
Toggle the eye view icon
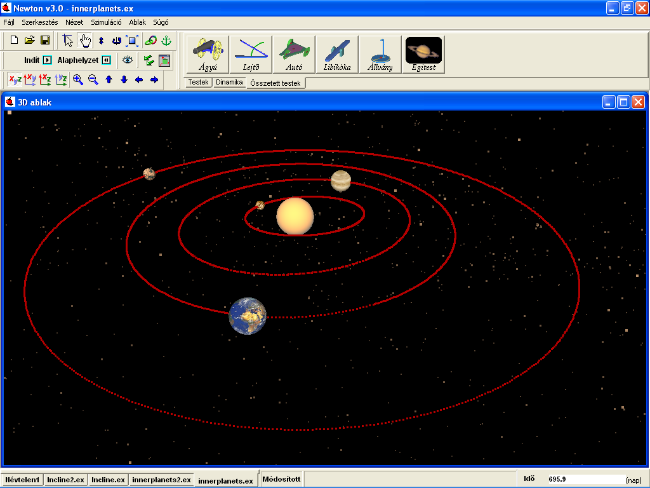pyautogui.click(x=127, y=60)
